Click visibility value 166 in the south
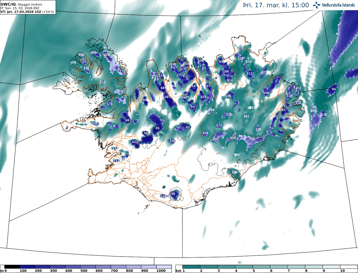 [x=163, y=197]
